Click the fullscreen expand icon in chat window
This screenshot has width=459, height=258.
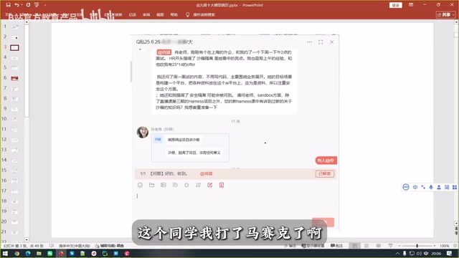321,42
